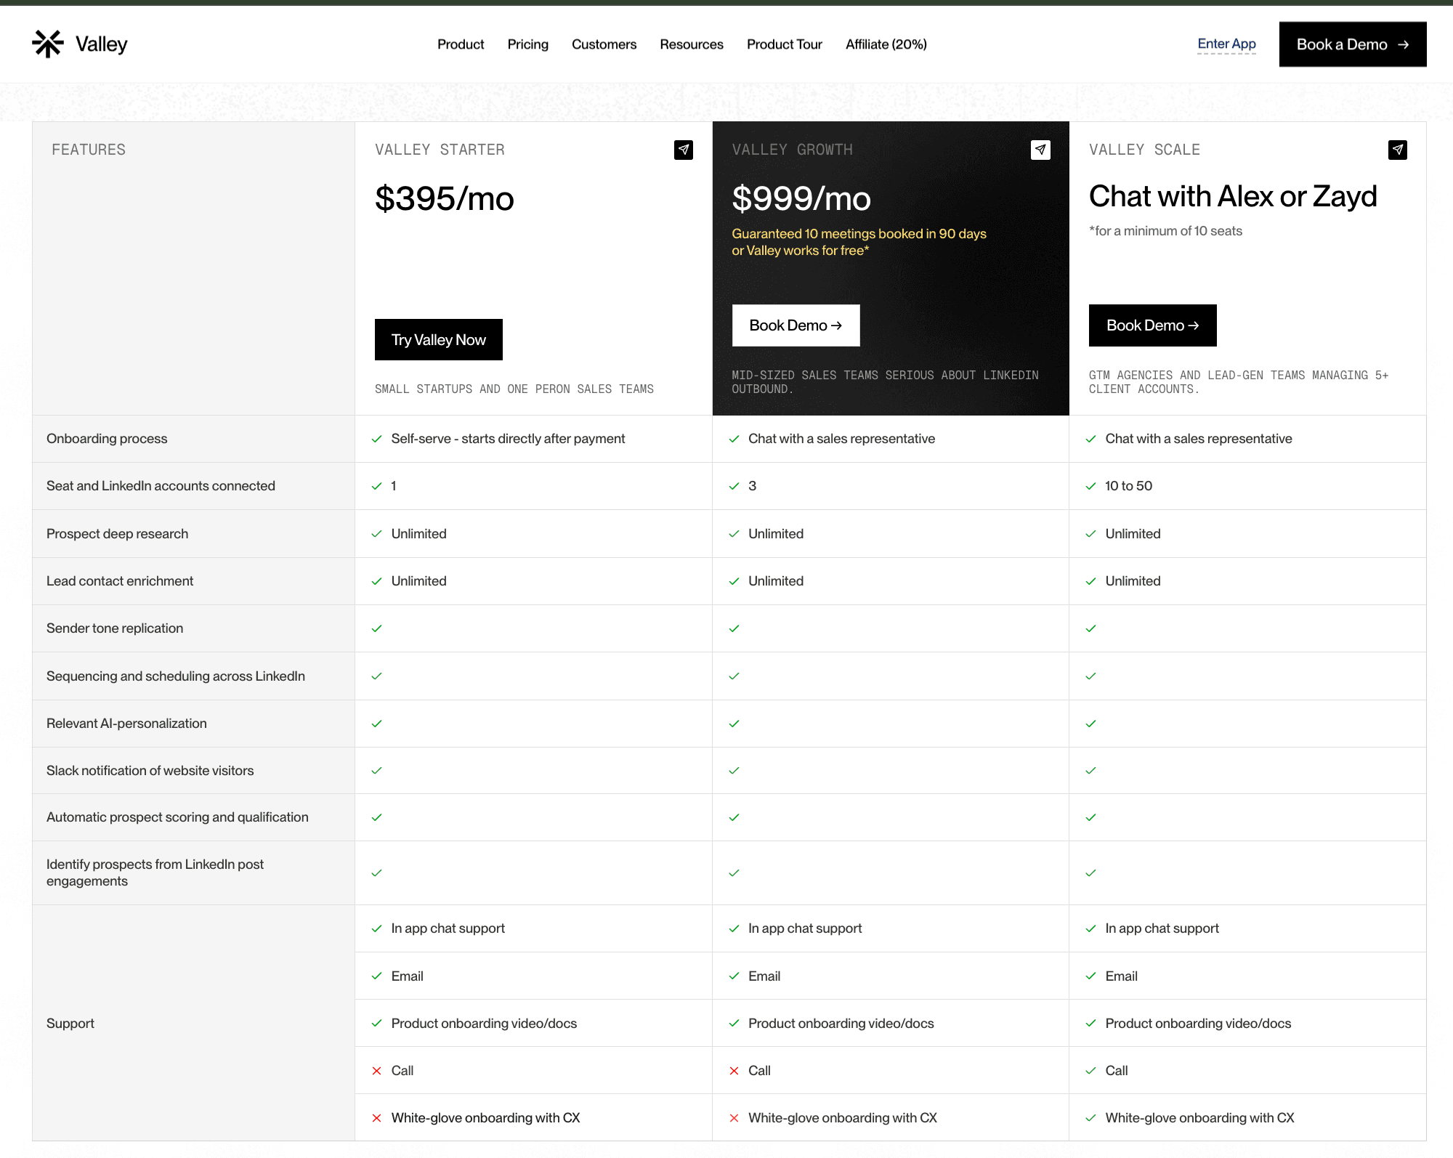Click the 'FEATURES' column header
The image size is (1453, 1158).
coord(89,150)
